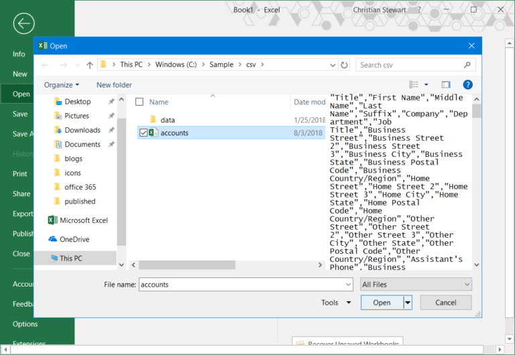This screenshot has height=355, width=515.
Task: Select the data folder row
Action: pyautogui.click(x=231, y=120)
